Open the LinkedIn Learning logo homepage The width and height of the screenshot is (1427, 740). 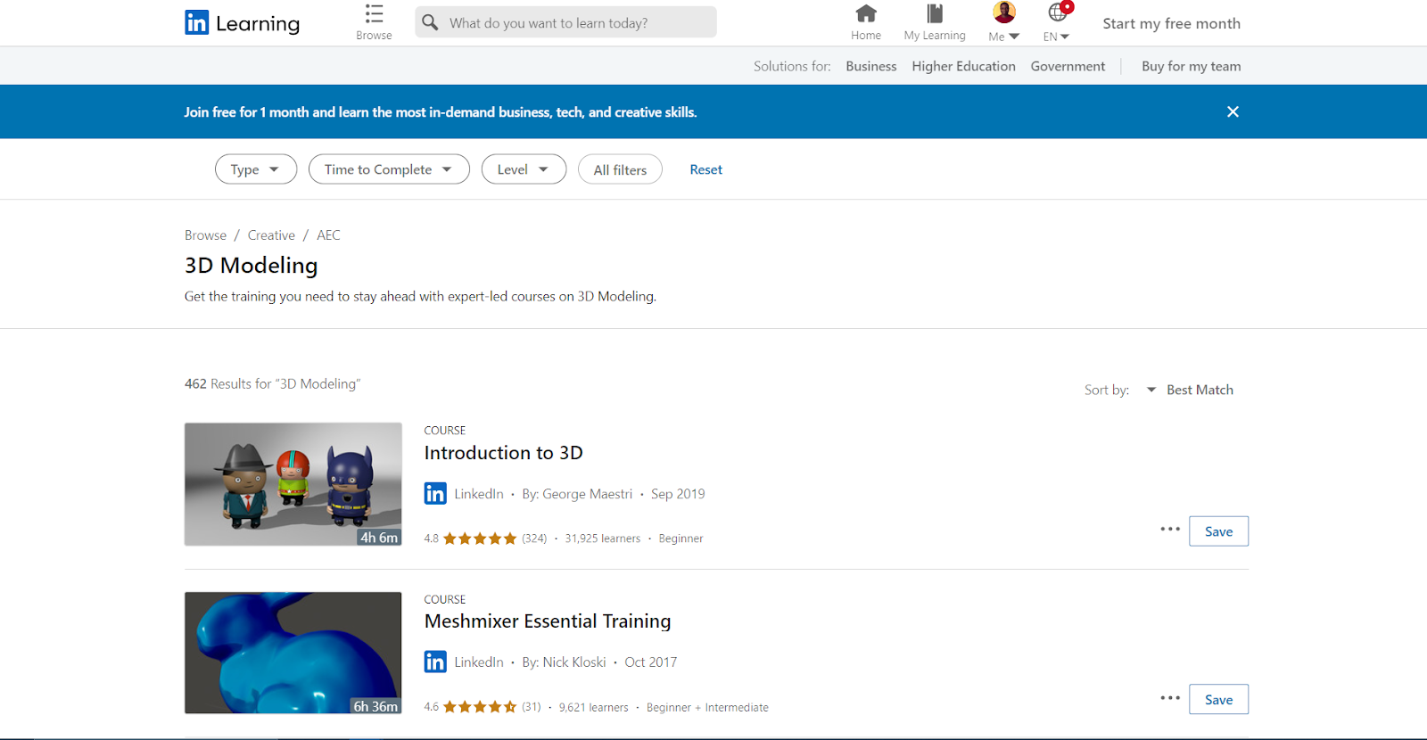tap(242, 22)
